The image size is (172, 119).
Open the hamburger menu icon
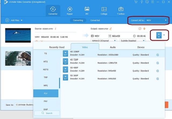[x=152, y=2]
